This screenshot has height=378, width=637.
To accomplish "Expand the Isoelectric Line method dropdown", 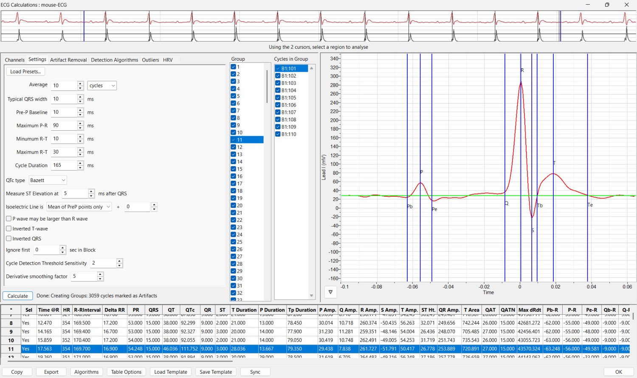I will pos(79,207).
